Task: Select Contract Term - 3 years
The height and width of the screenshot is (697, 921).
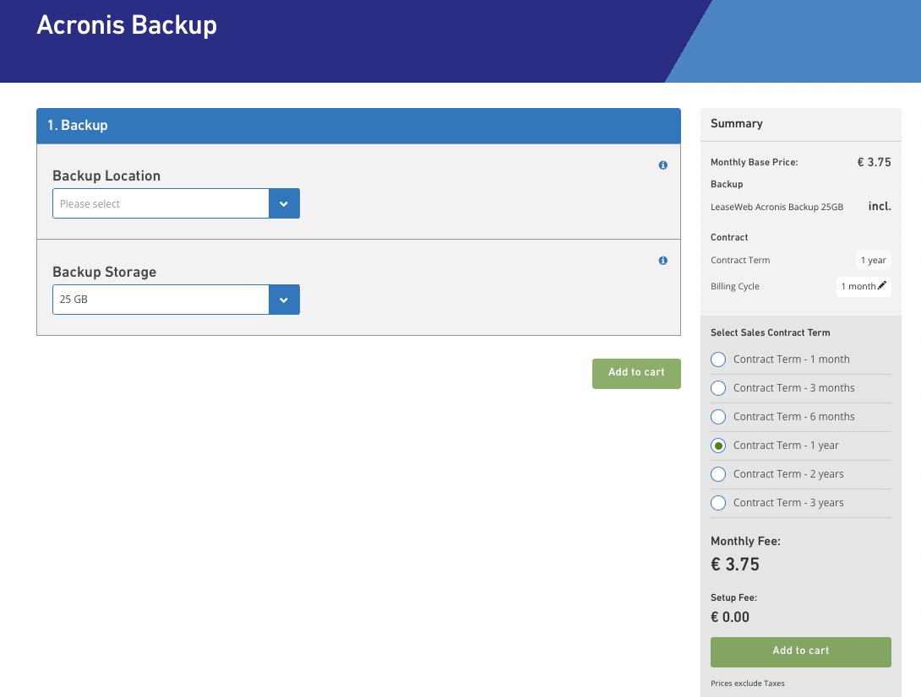Action: (x=718, y=503)
